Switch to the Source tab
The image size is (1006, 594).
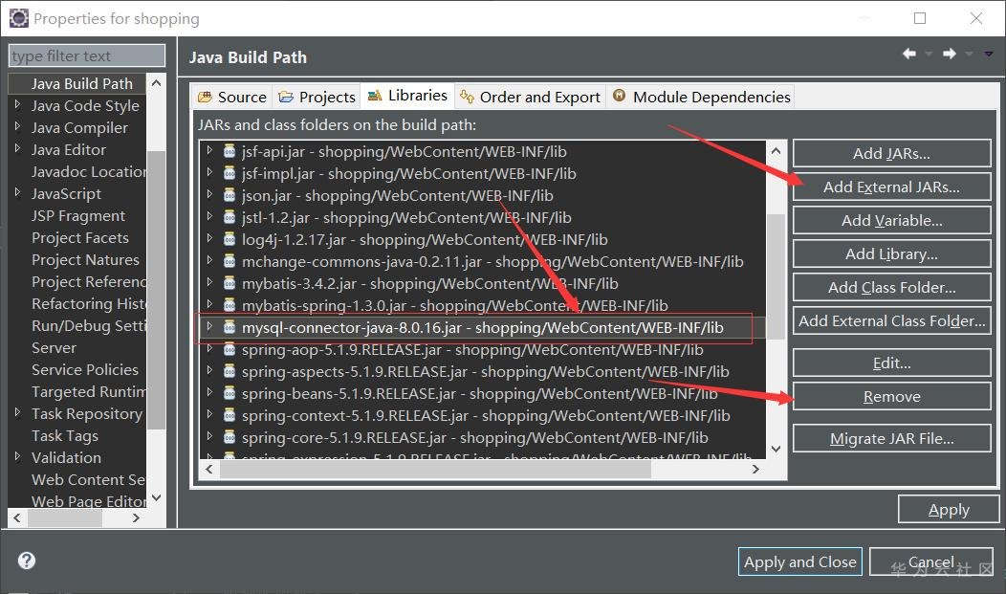232,97
